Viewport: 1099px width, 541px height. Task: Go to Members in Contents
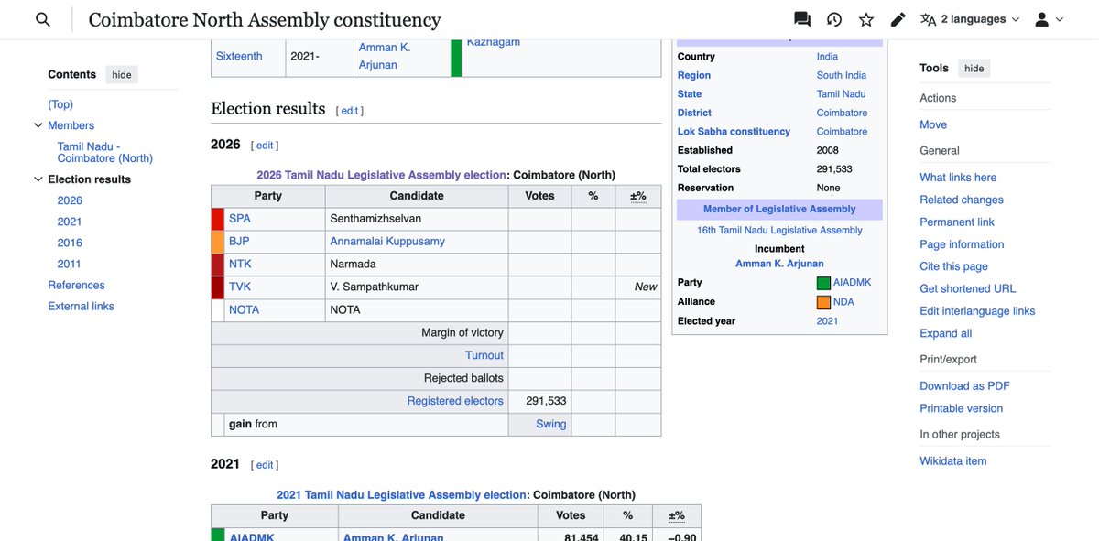tap(71, 125)
